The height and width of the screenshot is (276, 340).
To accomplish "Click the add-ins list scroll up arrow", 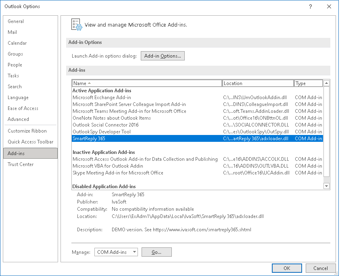I will [x=326, y=83].
